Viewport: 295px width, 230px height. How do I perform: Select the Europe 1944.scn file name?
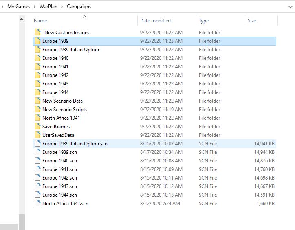tap(59, 195)
